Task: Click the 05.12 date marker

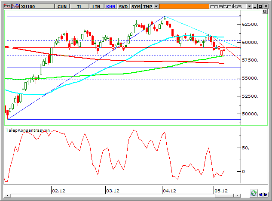Action: 221,191
